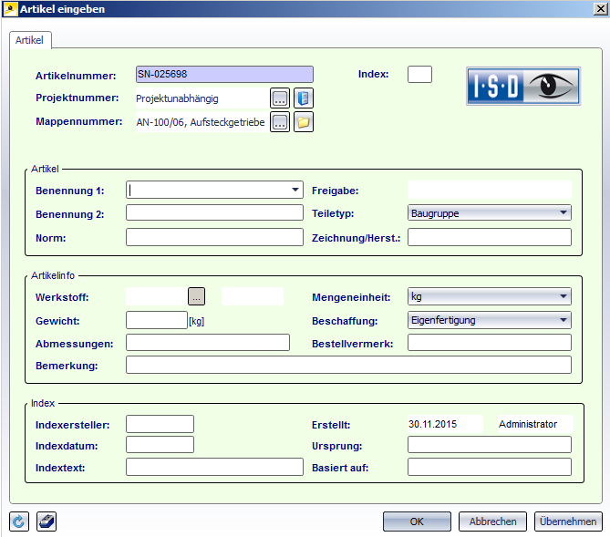The width and height of the screenshot is (610, 537).
Task: Open the Werkstoff material selection button
Action: click(x=197, y=295)
